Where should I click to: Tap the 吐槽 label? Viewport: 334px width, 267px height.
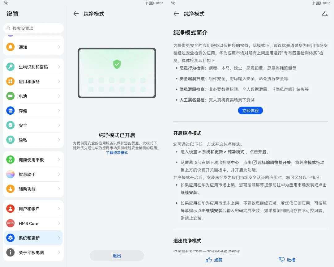point(291,260)
